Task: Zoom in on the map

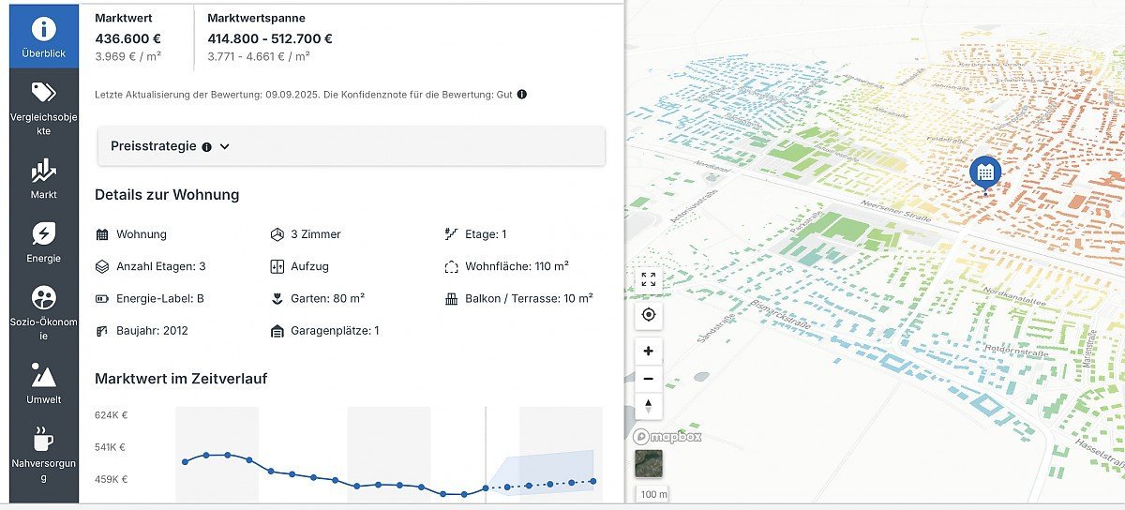Action: tap(648, 352)
